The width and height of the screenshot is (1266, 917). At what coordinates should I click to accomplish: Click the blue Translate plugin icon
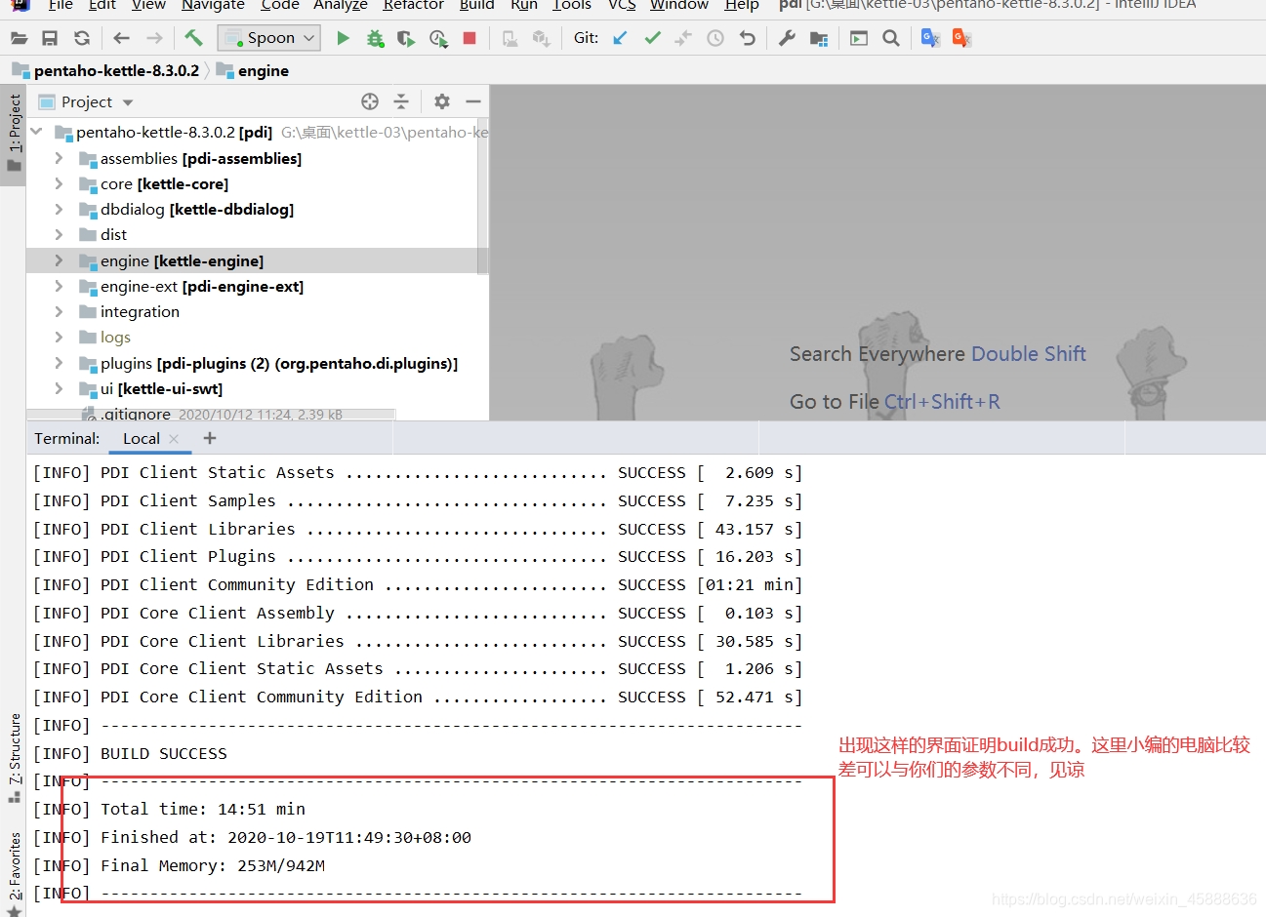930,38
